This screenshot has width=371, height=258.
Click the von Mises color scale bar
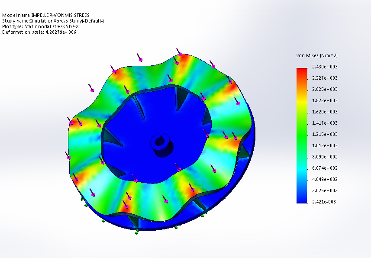pyautogui.click(x=302, y=135)
